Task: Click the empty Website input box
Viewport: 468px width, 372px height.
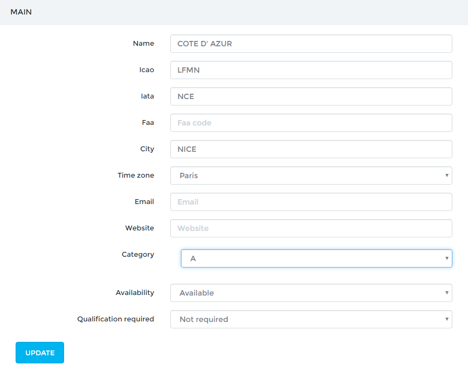Action: coord(311,228)
